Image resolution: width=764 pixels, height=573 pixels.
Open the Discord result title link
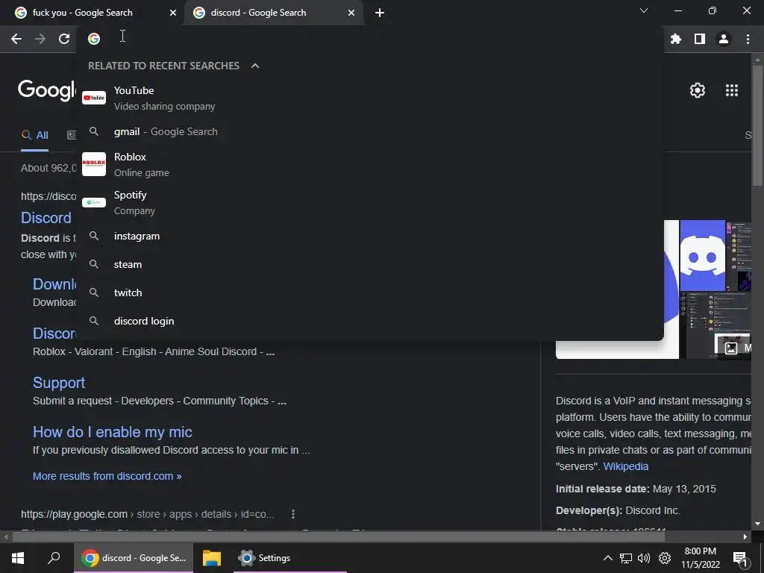tap(46, 218)
